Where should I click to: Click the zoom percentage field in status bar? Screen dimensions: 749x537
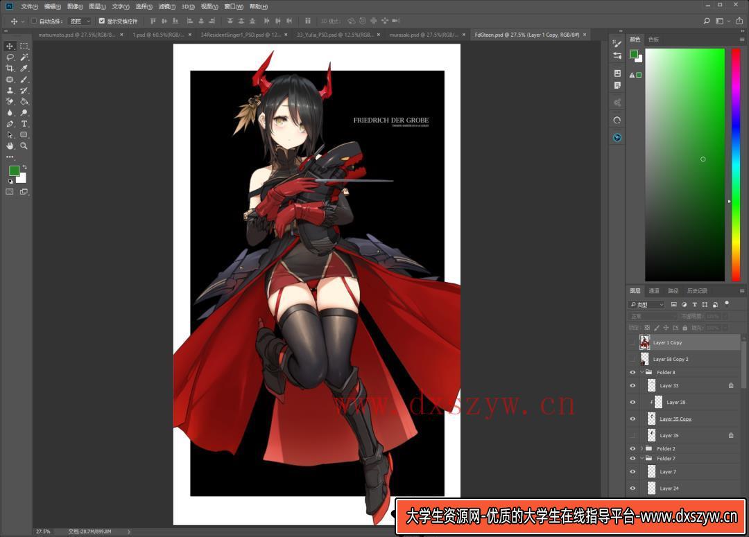point(44,531)
